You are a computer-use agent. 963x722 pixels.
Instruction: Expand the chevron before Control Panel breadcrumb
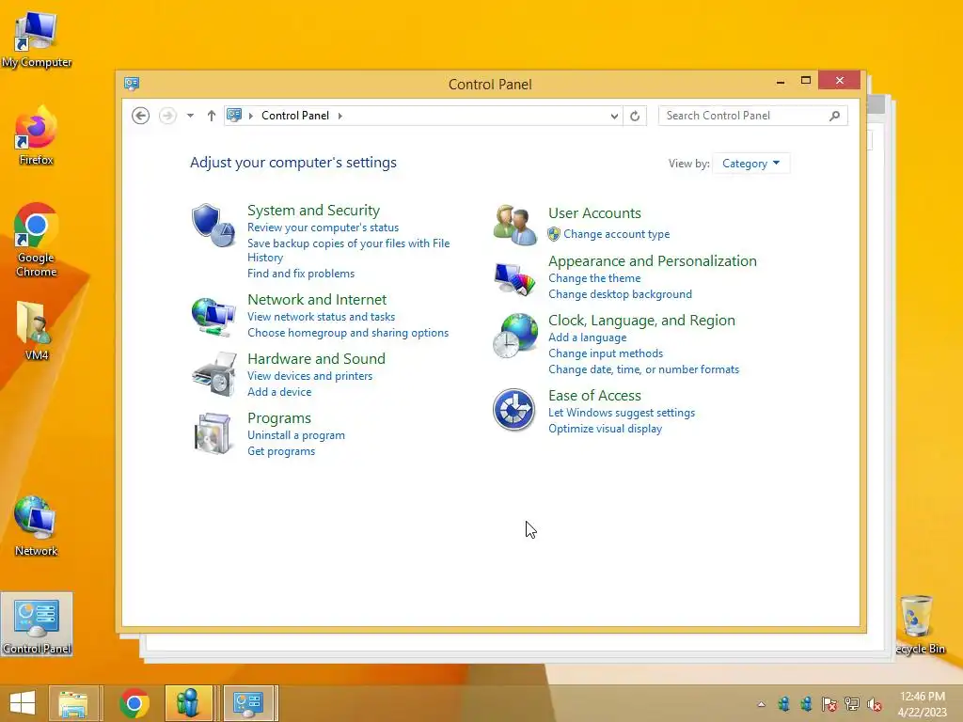pos(250,116)
